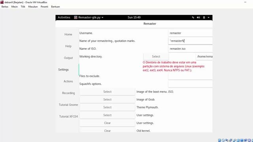The height and width of the screenshot is (142, 253).
Task: Select the Image of Grub
Action: click(107, 99)
